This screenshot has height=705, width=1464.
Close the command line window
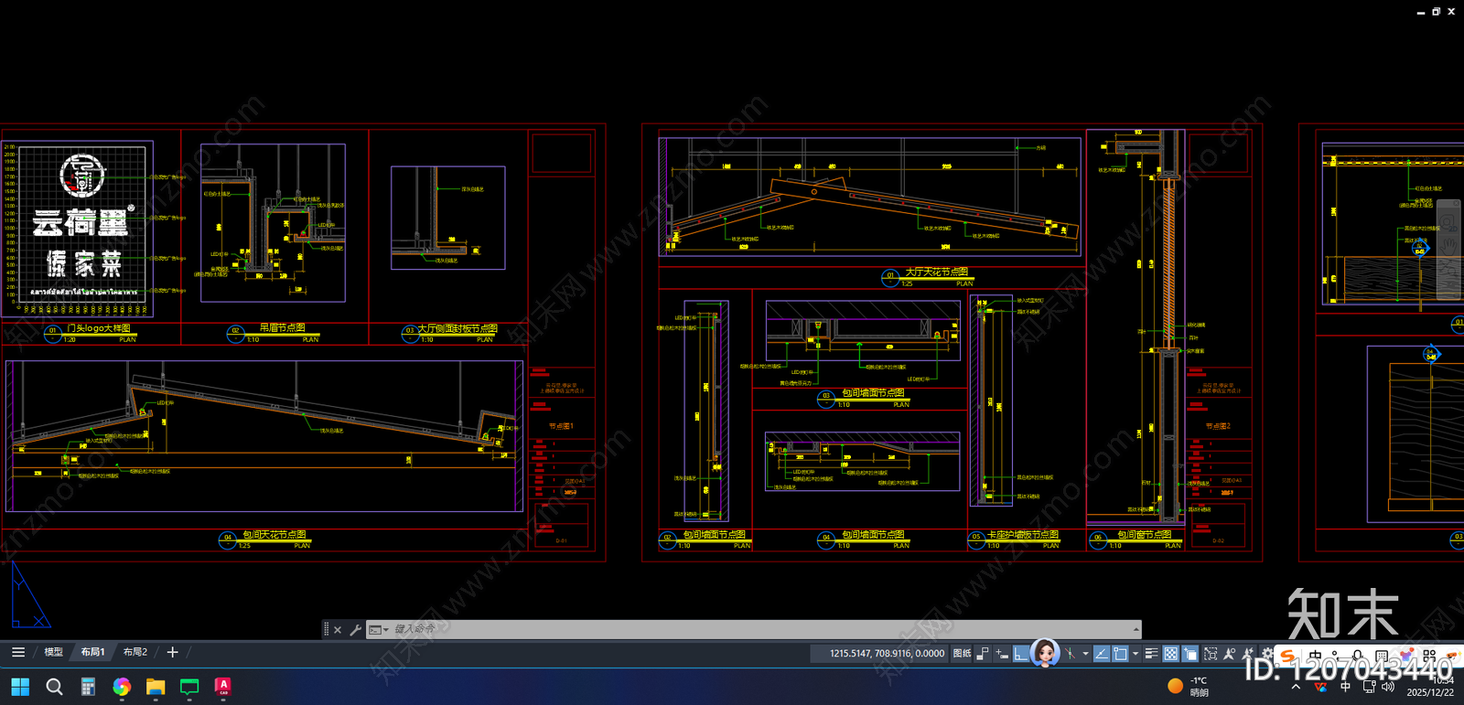coord(338,629)
